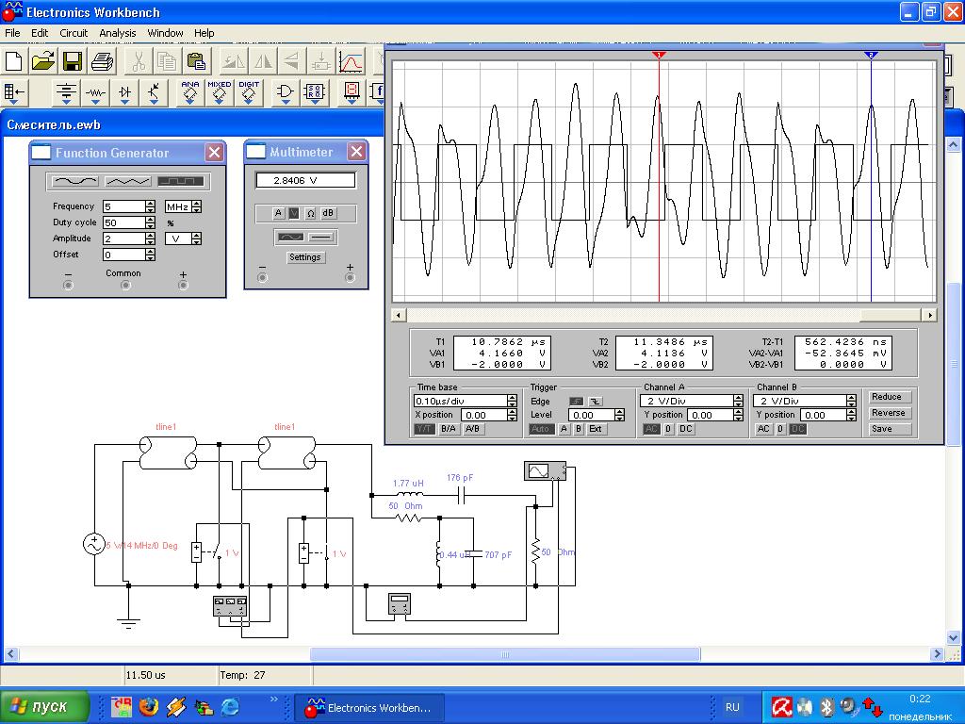The image size is (965, 724).
Task: Click the Paste clipboard icon
Action: pyautogui.click(x=196, y=61)
